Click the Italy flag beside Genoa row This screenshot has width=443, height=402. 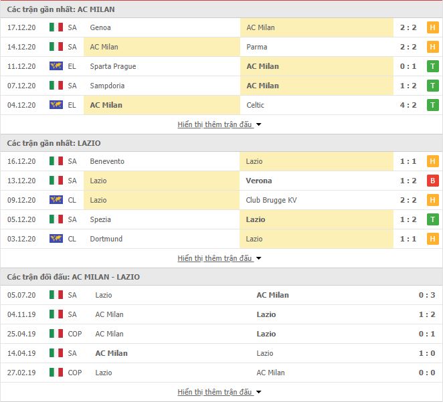56,27
